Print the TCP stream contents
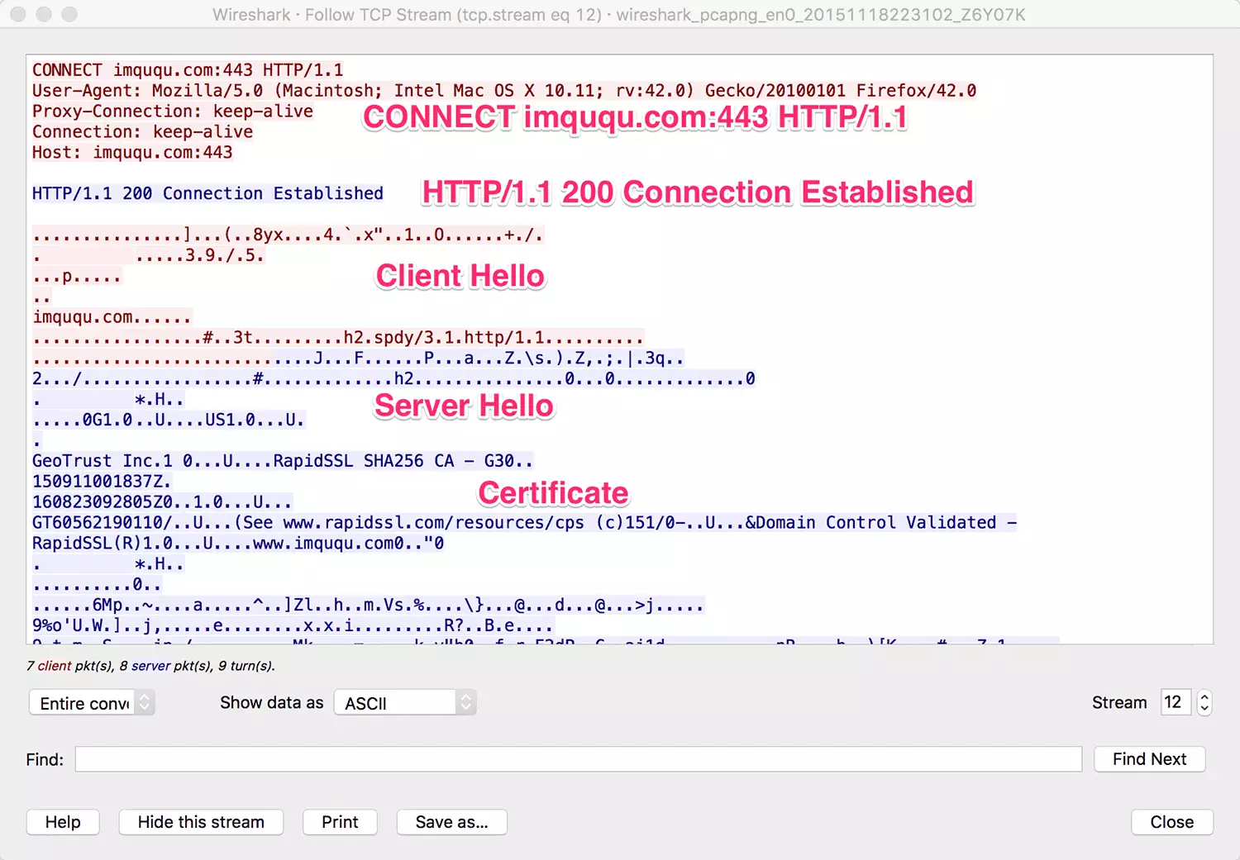 pyautogui.click(x=340, y=822)
